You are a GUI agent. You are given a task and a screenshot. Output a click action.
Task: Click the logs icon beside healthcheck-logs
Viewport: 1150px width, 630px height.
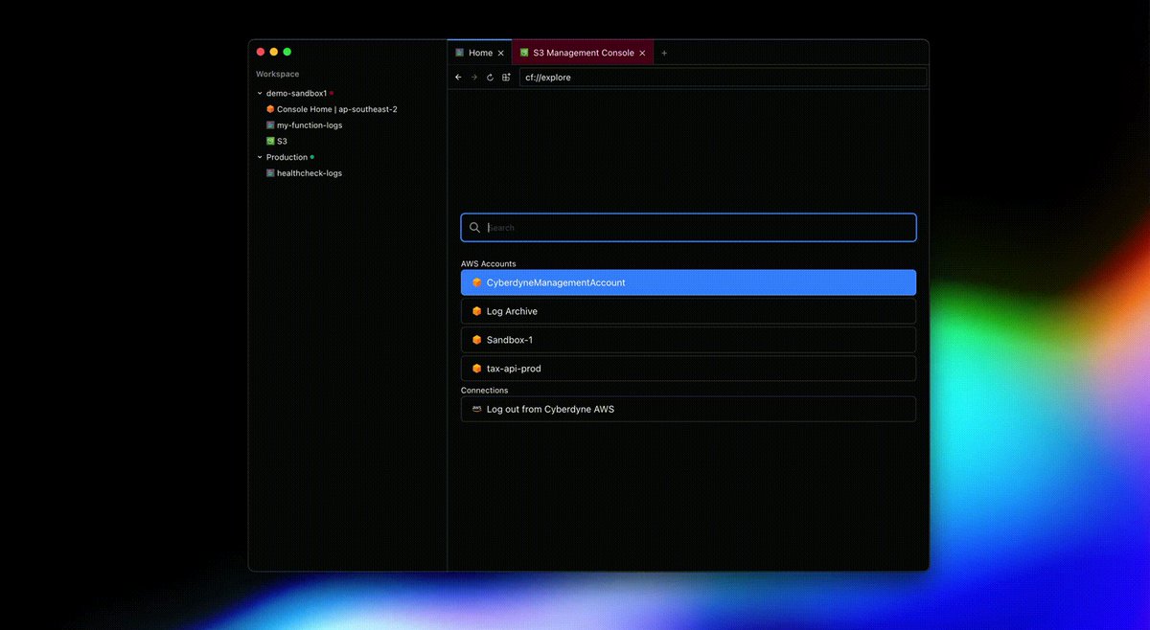tap(270, 173)
